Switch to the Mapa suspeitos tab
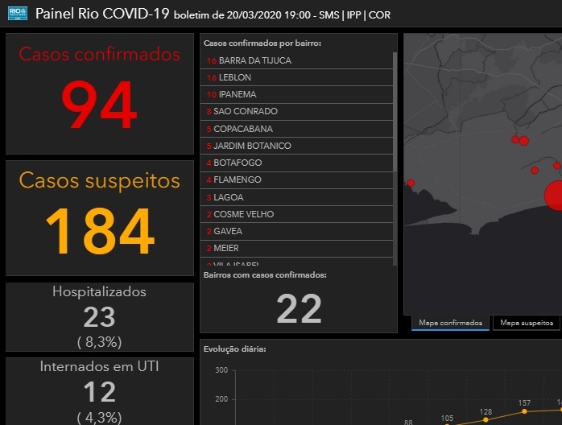562x425 pixels. 527,323
